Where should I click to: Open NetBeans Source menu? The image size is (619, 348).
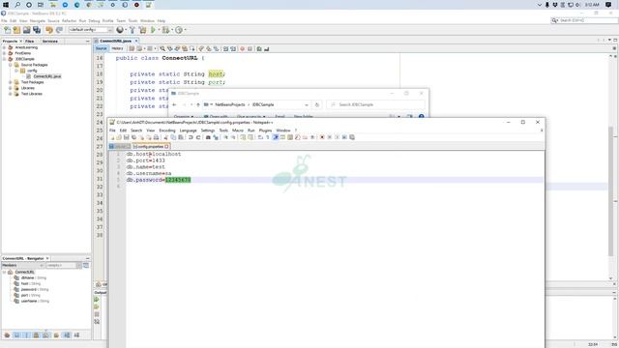coord(53,21)
